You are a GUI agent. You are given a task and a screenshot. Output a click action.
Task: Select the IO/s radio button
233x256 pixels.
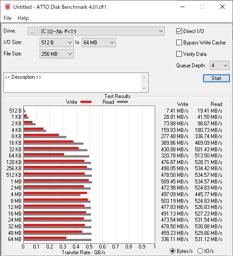pos(200,251)
